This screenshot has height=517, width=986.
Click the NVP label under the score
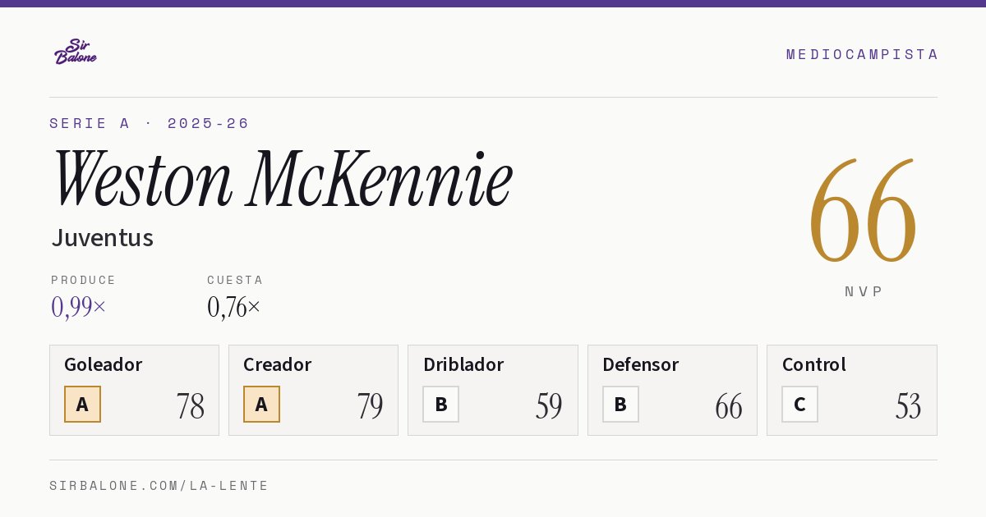[864, 291]
